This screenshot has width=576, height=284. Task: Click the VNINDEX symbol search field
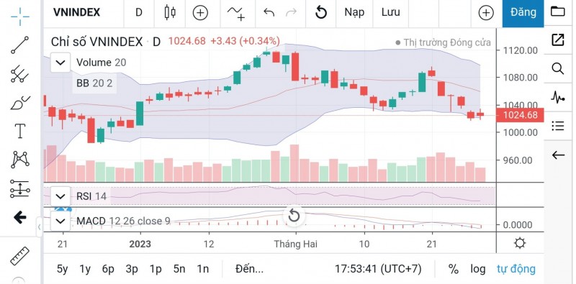tap(77, 12)
